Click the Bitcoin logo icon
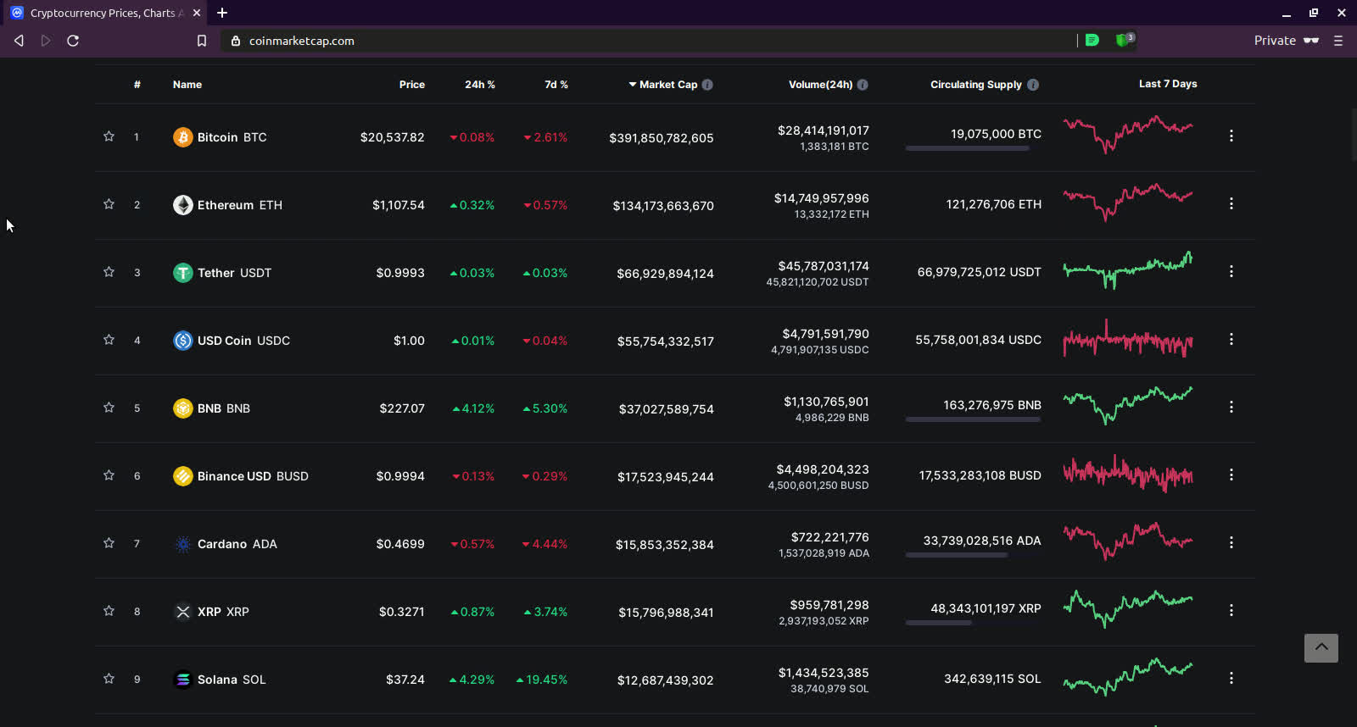The image size is (1357, 727). pos(183,137)
